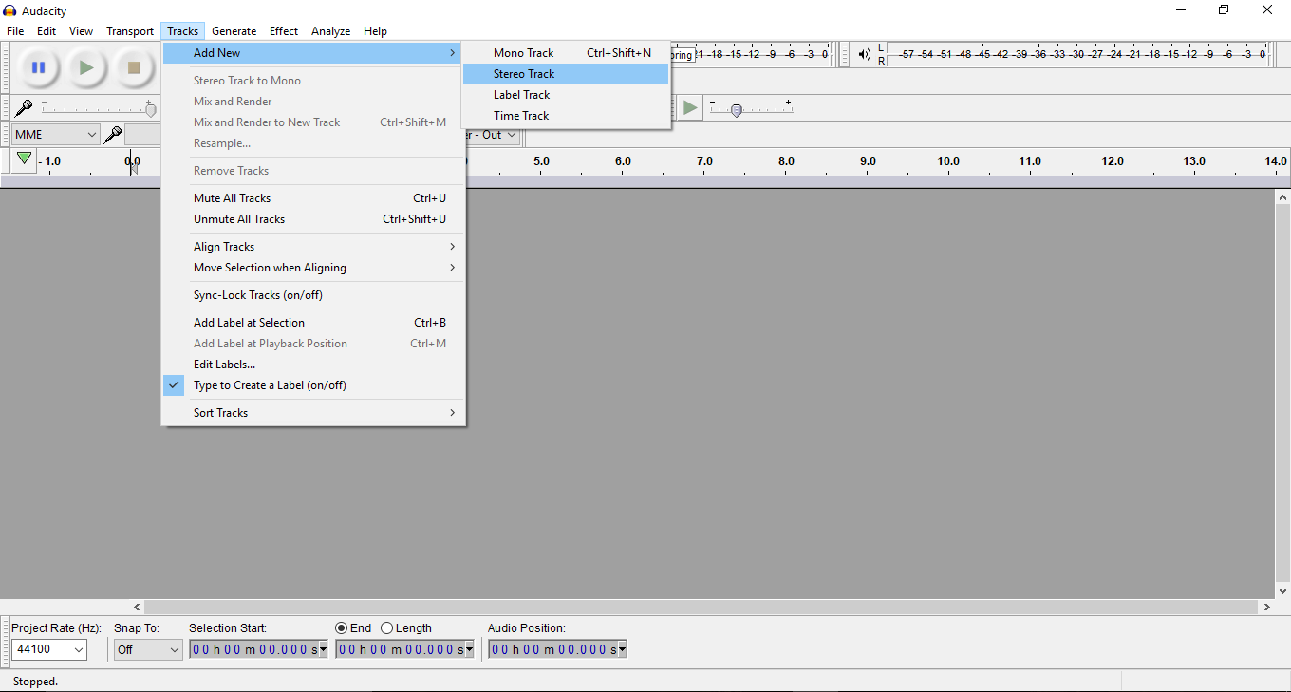This screenshot has width=1291, height=692.
Task: Open Edit Labels... dialog
Action: pyautogui.click(x=313, y=365)
